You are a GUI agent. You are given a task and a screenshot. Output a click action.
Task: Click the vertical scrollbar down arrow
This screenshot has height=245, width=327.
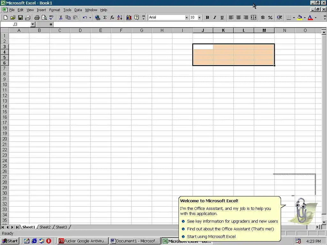click(324, 222)
